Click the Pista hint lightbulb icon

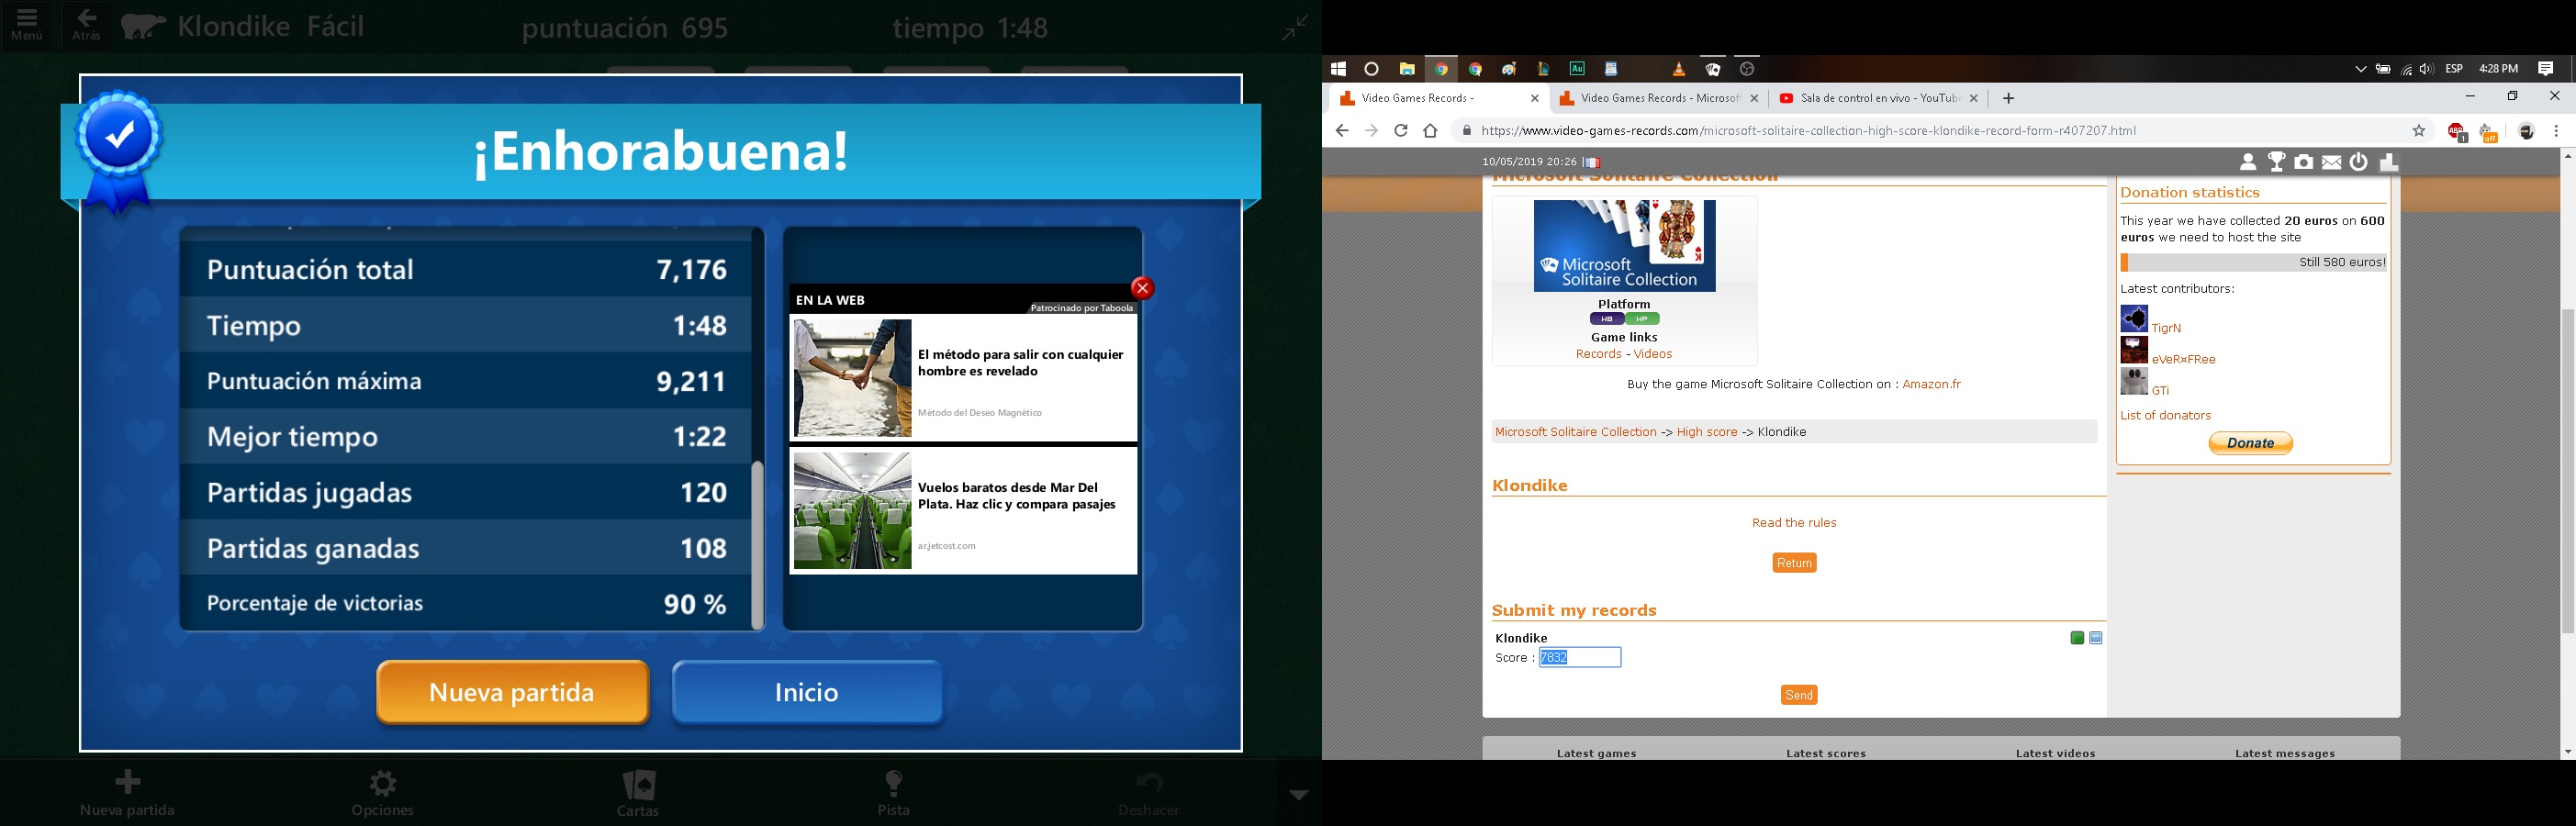pos(894,792)
